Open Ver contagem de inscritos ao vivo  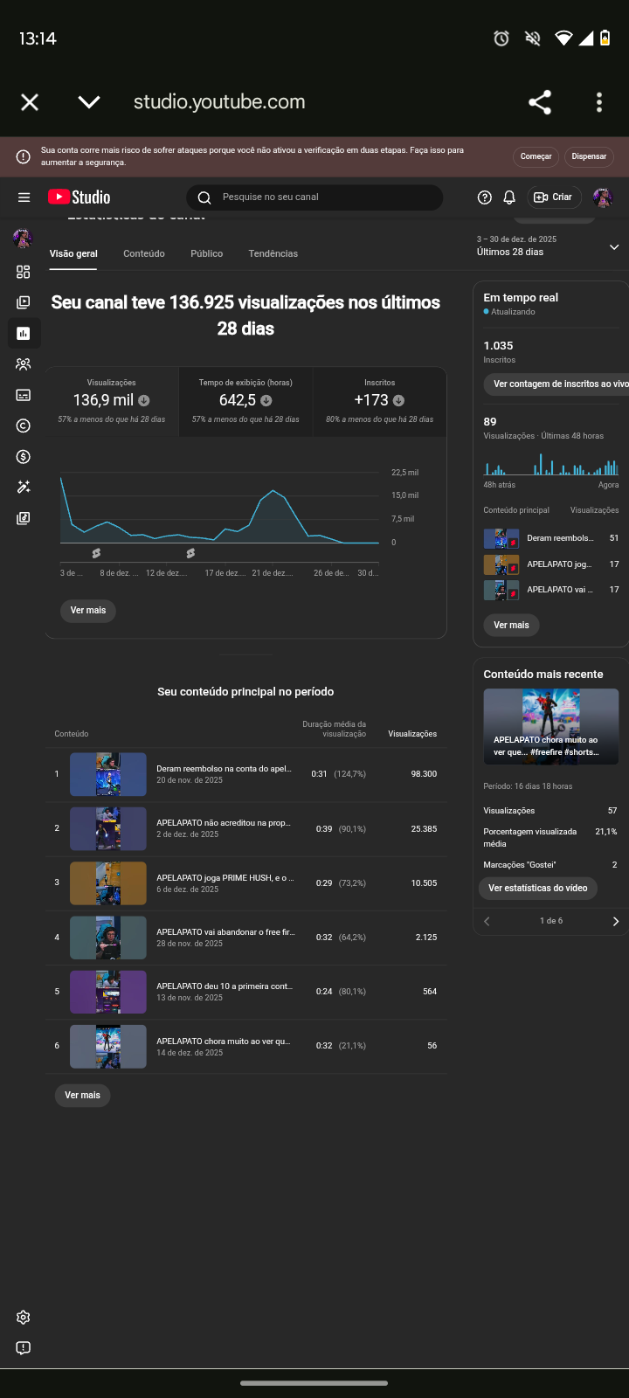(556, 384)
